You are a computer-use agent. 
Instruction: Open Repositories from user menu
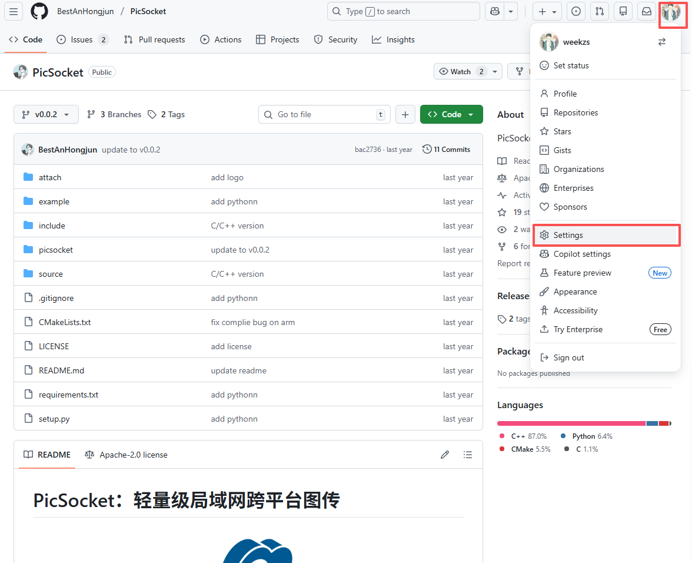pyautogui.click(x=605, y=112)
